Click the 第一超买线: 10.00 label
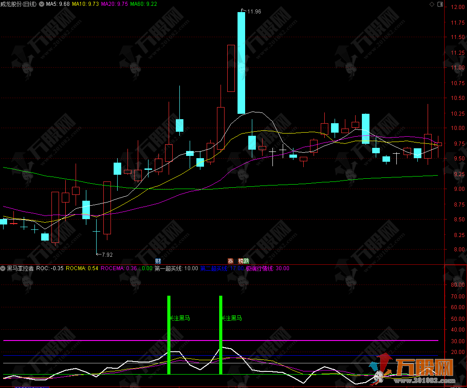The image size is (467, 388). pyautogui.click(x=176, y=268)
